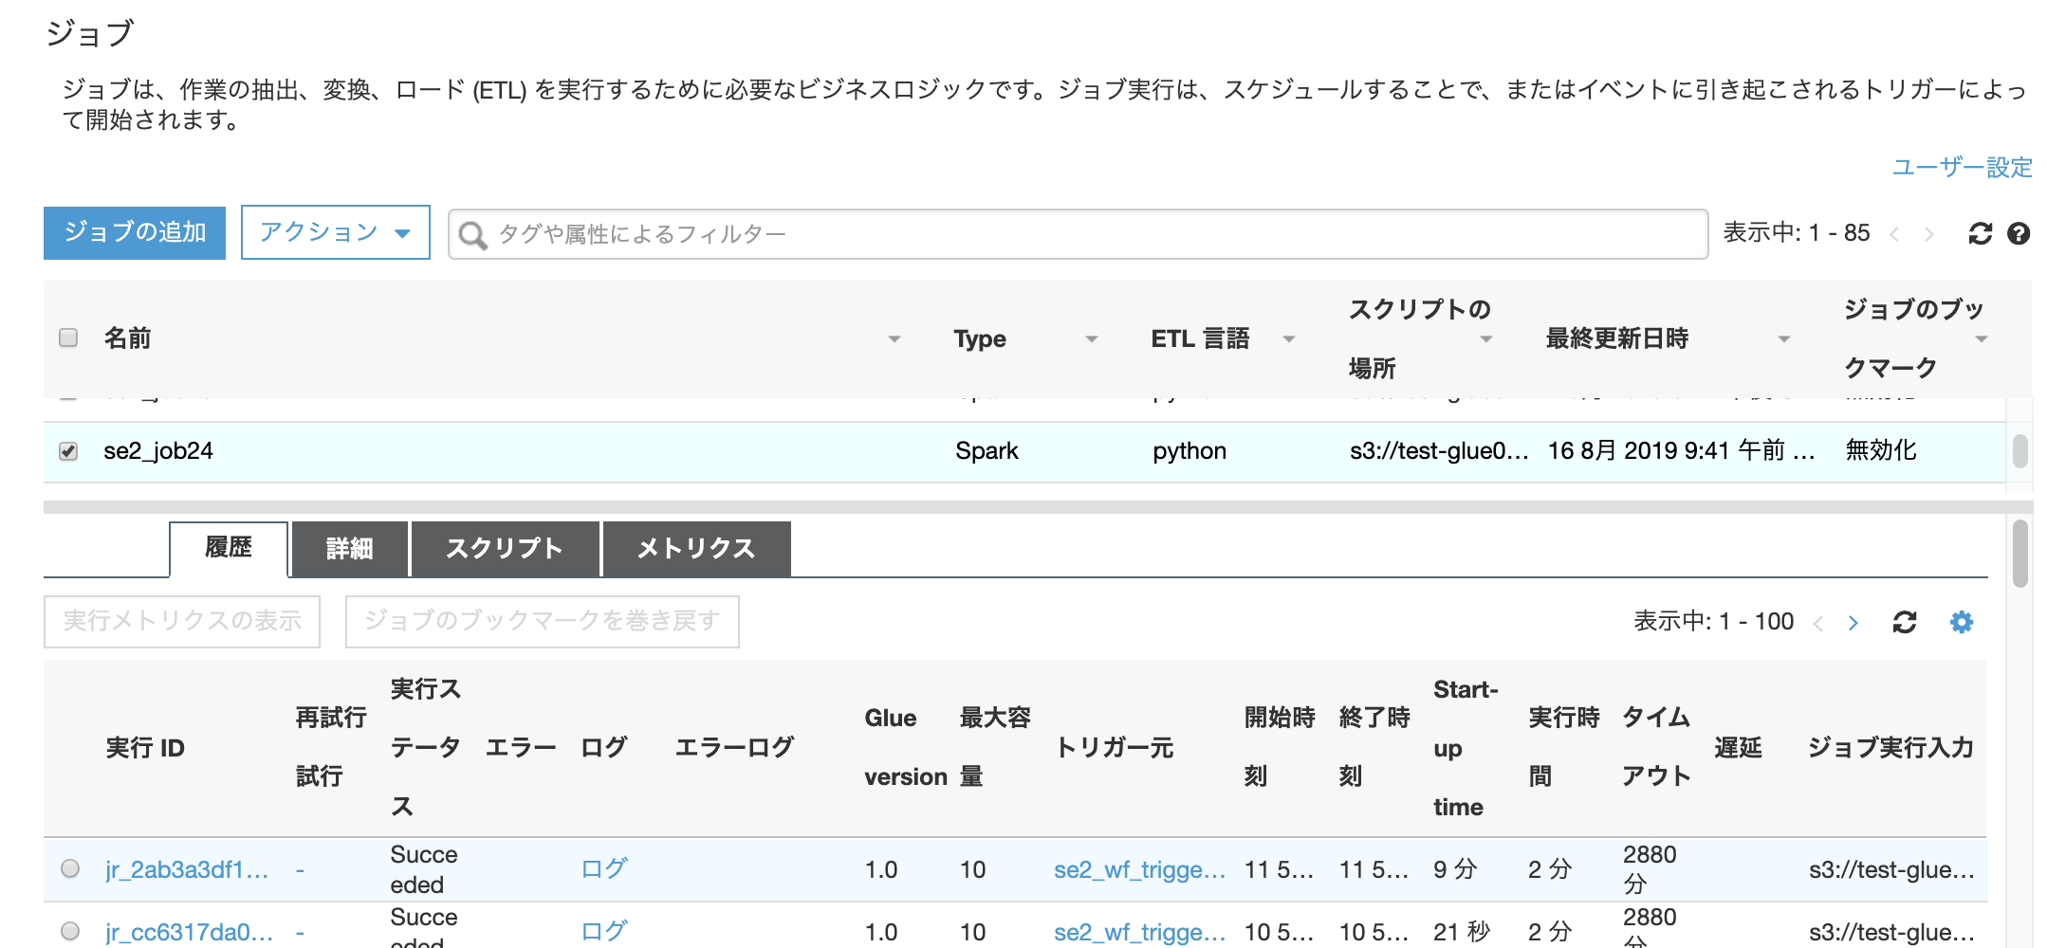Switch to the メトリクス tab
Viewport: 2047px width, 948px height.
[x=694, y=548]
